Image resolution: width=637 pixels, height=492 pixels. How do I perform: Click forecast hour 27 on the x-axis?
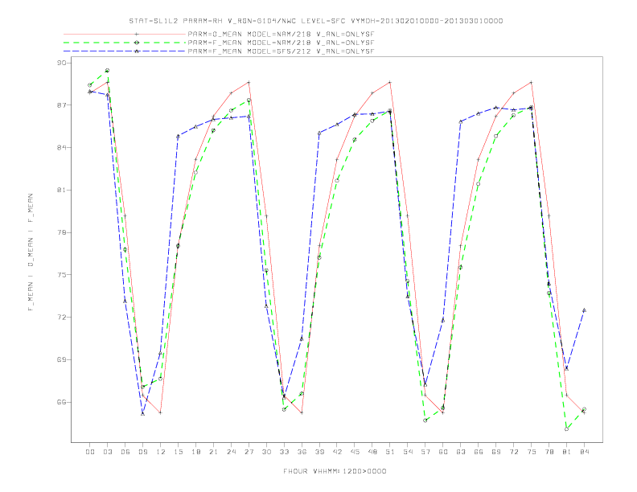(249, 452)
